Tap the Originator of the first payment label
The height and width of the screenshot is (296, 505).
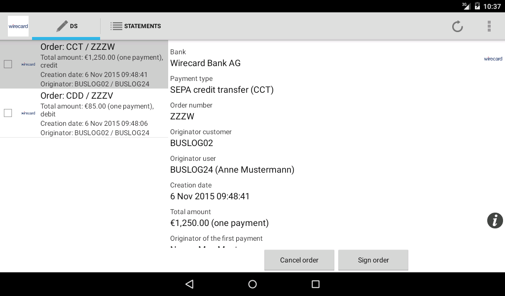(x=216, y=239)
